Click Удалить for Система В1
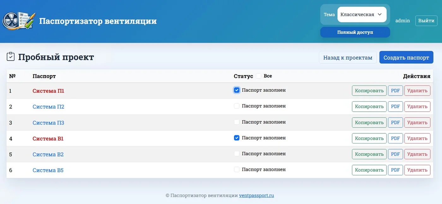 click(417, 138)
